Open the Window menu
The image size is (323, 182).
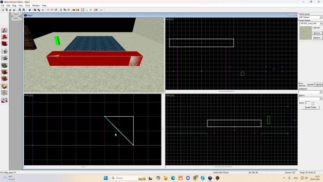(36, 6)
